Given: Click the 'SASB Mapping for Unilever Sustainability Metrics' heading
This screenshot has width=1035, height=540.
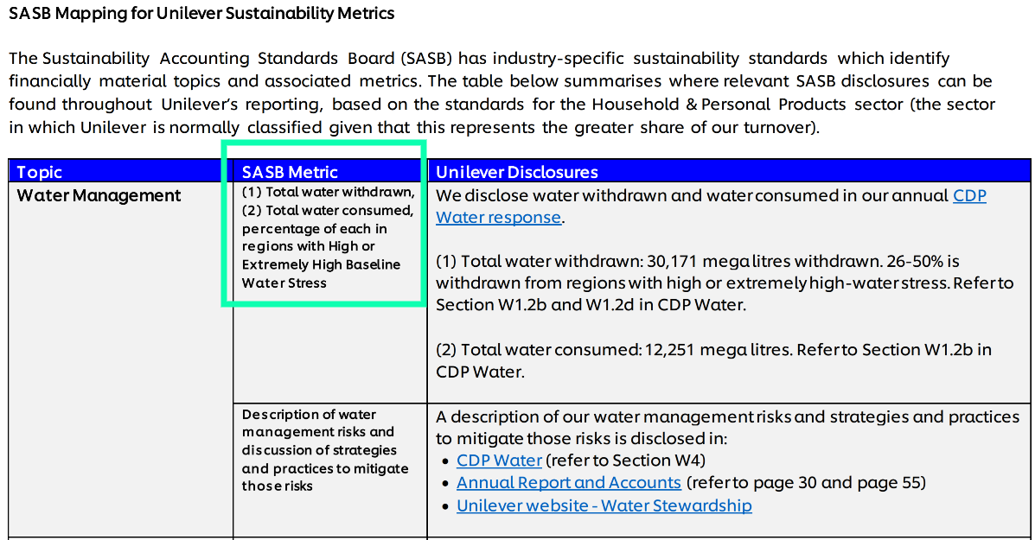Looking at the screenshot, I should point(201,13).
